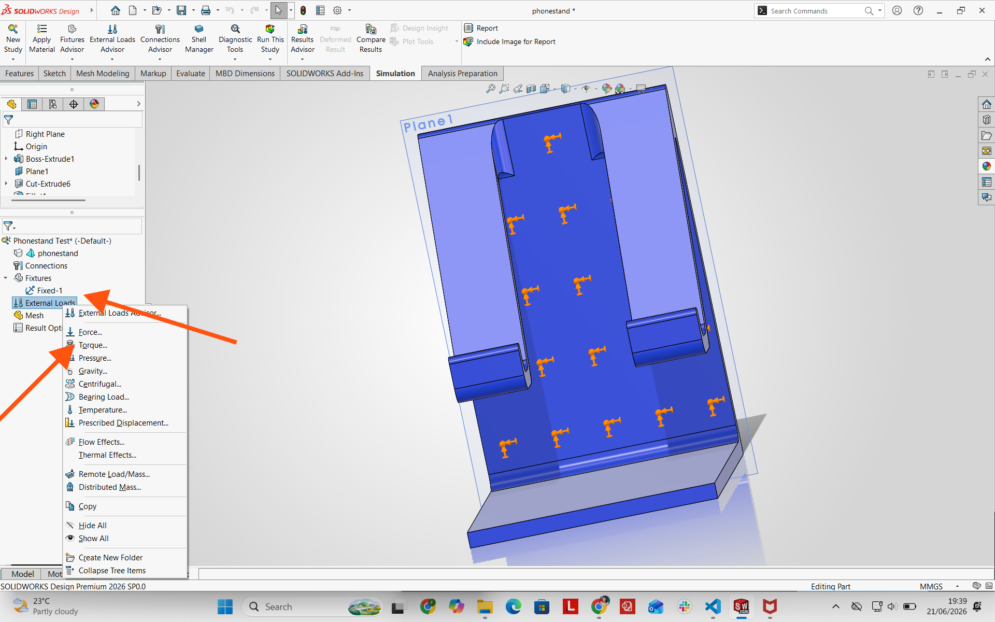Click the feature tree vertical scrollbar
This screenshot has width=995, height=622.
[x=139, y=173]
